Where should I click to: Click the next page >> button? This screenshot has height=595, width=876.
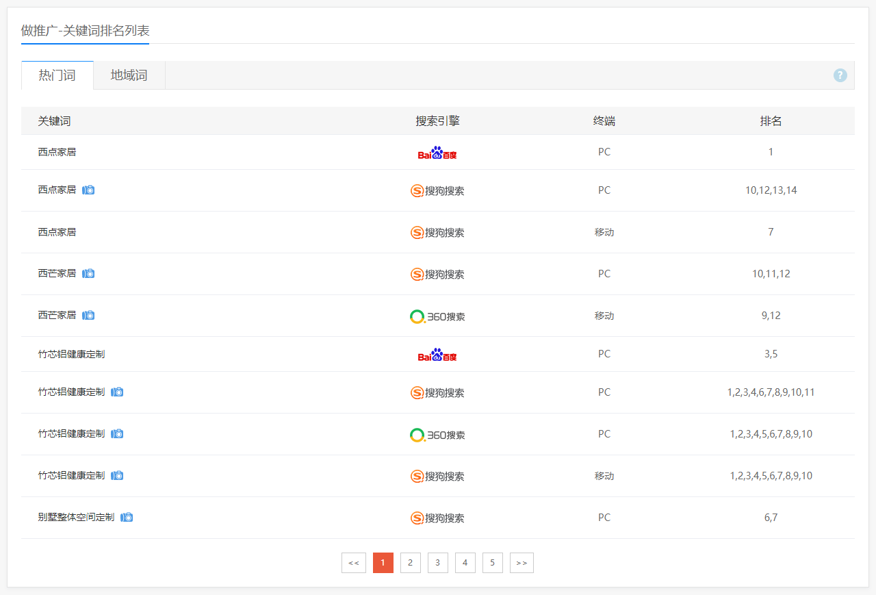[521, 563]
